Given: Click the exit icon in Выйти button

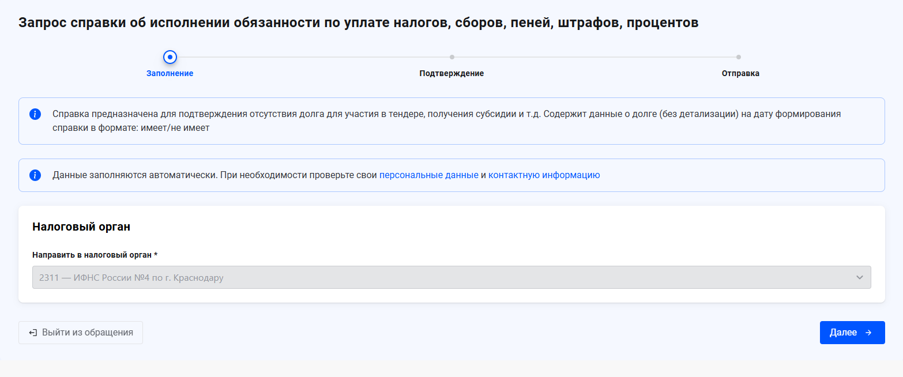Looking at the screenshot, I should pyautogui.click(x=33, y=333).
